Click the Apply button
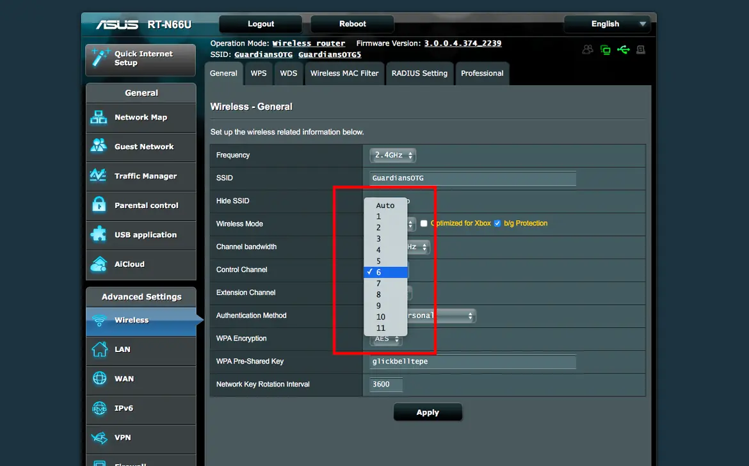 428,412
